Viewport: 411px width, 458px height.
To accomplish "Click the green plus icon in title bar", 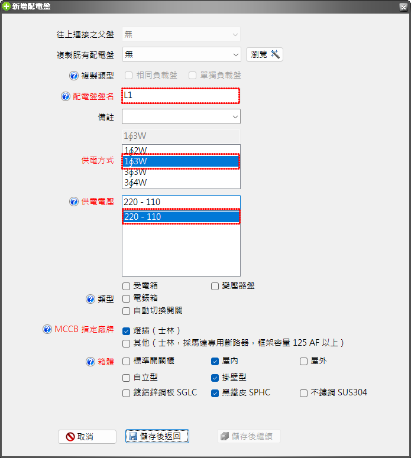I will (6, 6).
